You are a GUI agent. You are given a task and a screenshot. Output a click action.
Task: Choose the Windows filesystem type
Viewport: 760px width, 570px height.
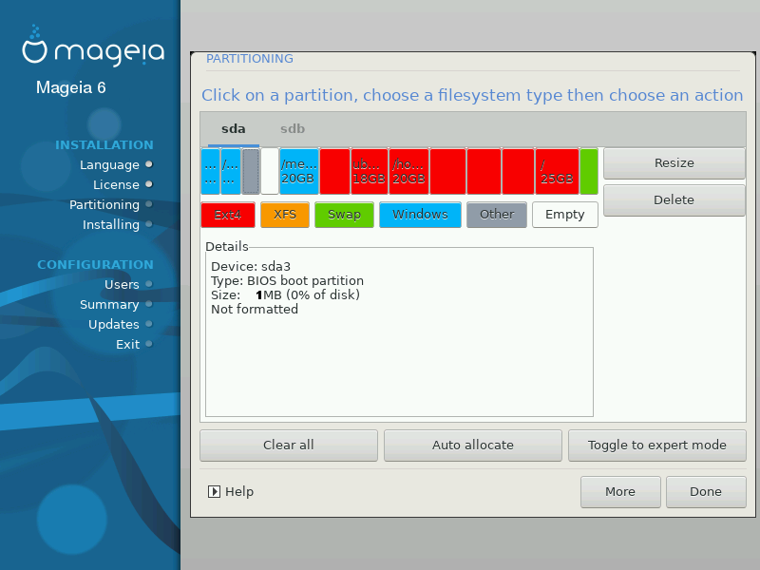(x=420, y=215)
